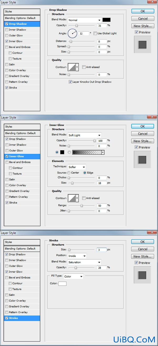
Task: Click the white Stroke Color swatch
Action: [x=62, y=284]
